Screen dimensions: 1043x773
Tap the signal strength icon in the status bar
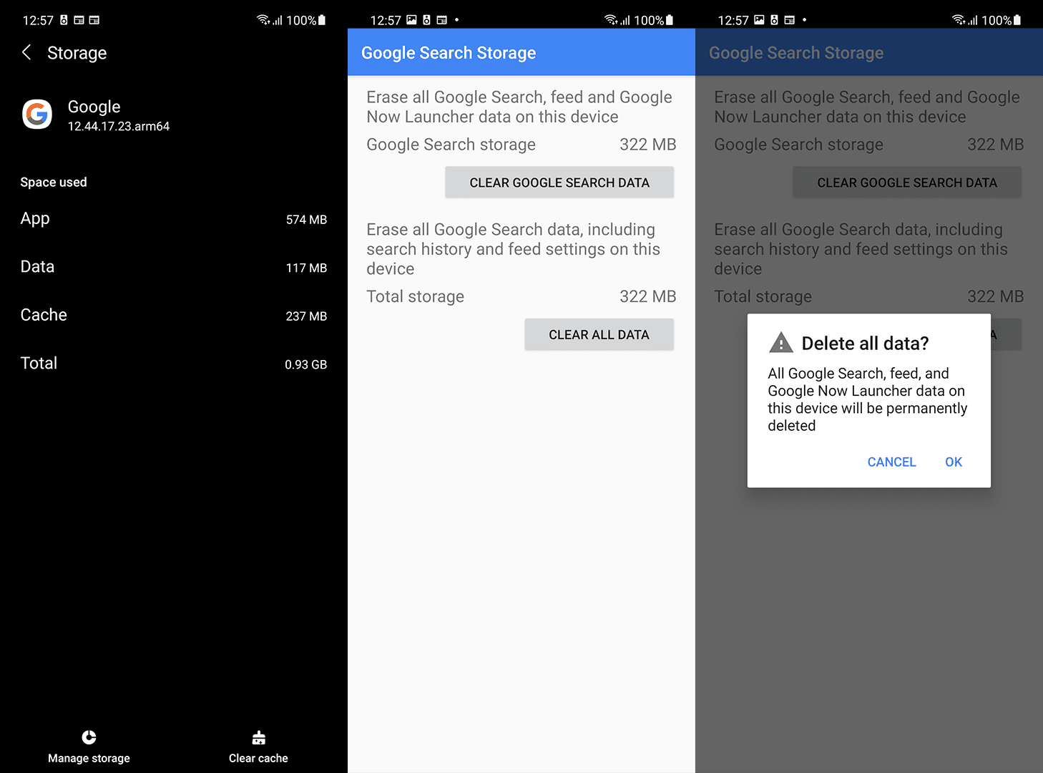[x=279, y=19]
